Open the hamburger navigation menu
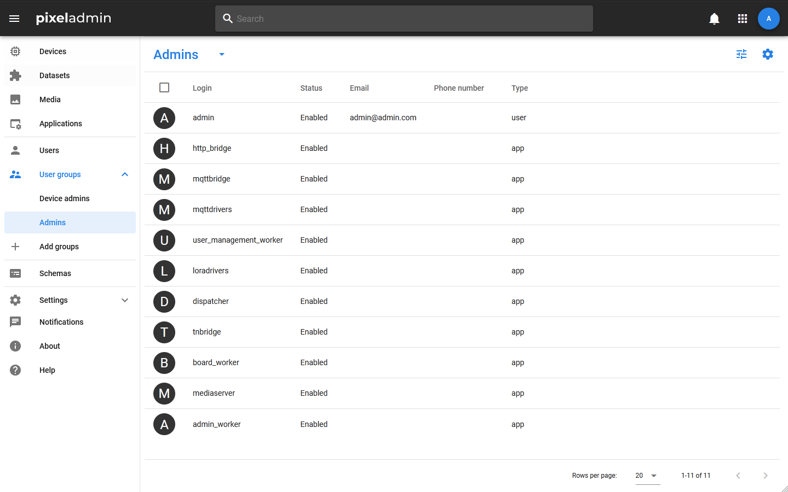Viewport: 788px width, 492px height. pyautogui.click(x=14, y=19)
